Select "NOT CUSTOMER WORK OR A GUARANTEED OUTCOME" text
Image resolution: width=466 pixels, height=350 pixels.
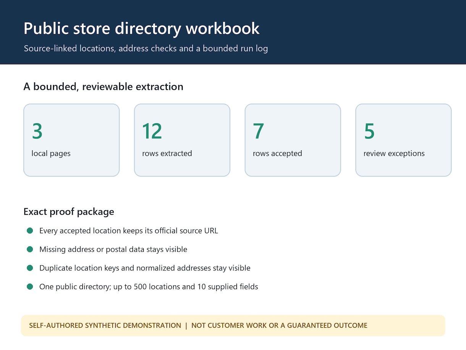click(279, 326)
